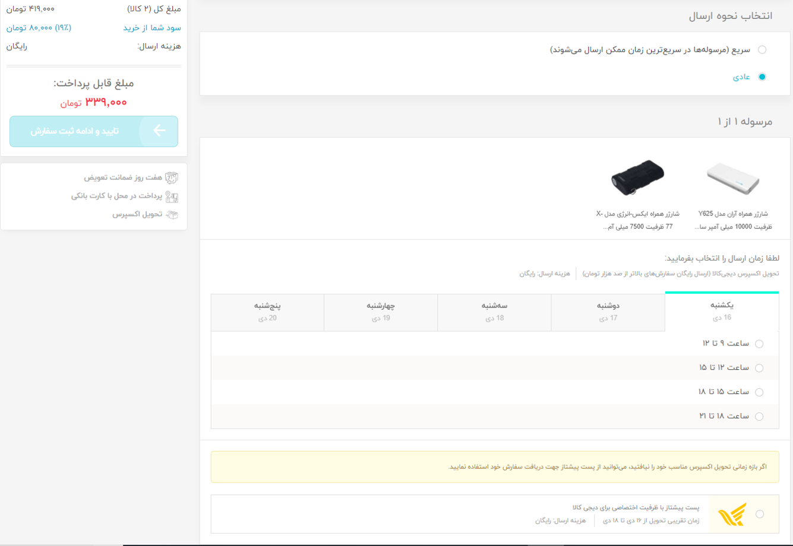Choose delivery slot ساعت ۱۵ تا ۱۸

point(759,392)
